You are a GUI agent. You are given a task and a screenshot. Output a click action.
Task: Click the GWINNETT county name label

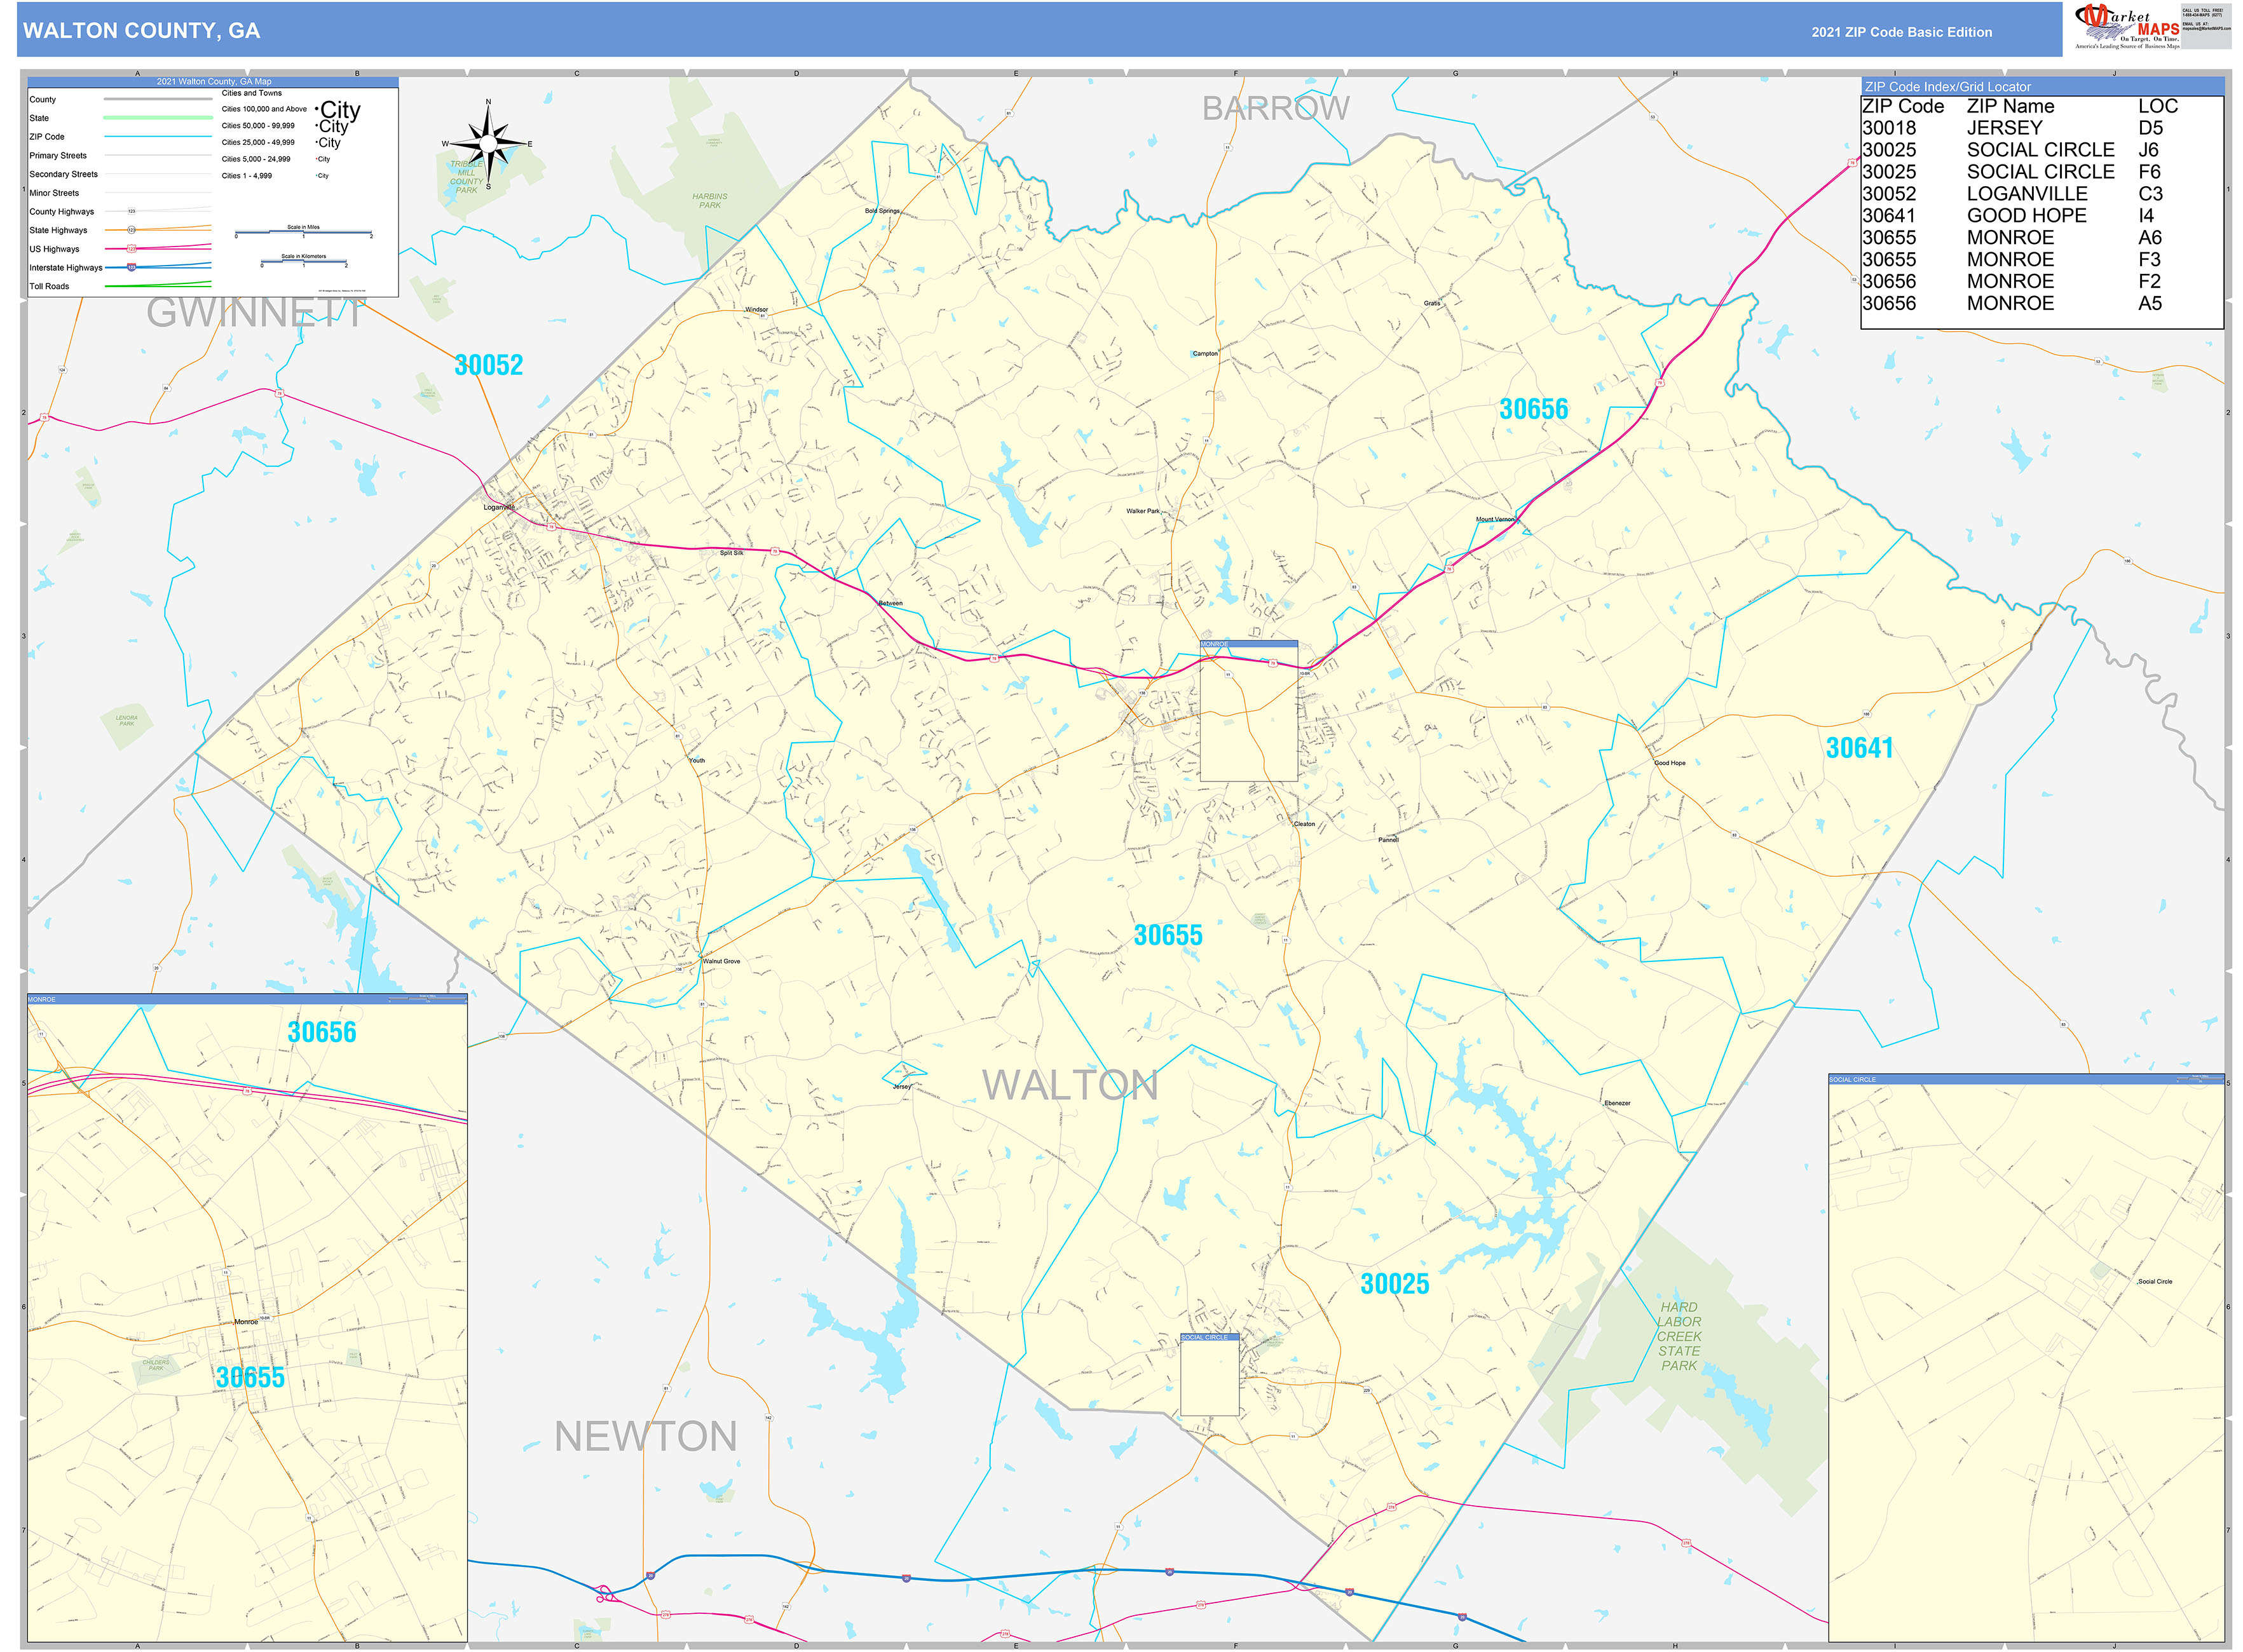click(x=254, y=313)
